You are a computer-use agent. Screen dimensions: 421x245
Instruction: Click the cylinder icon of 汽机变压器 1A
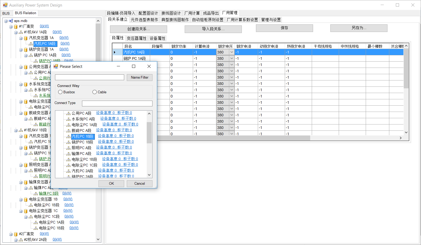coord(26,38)
